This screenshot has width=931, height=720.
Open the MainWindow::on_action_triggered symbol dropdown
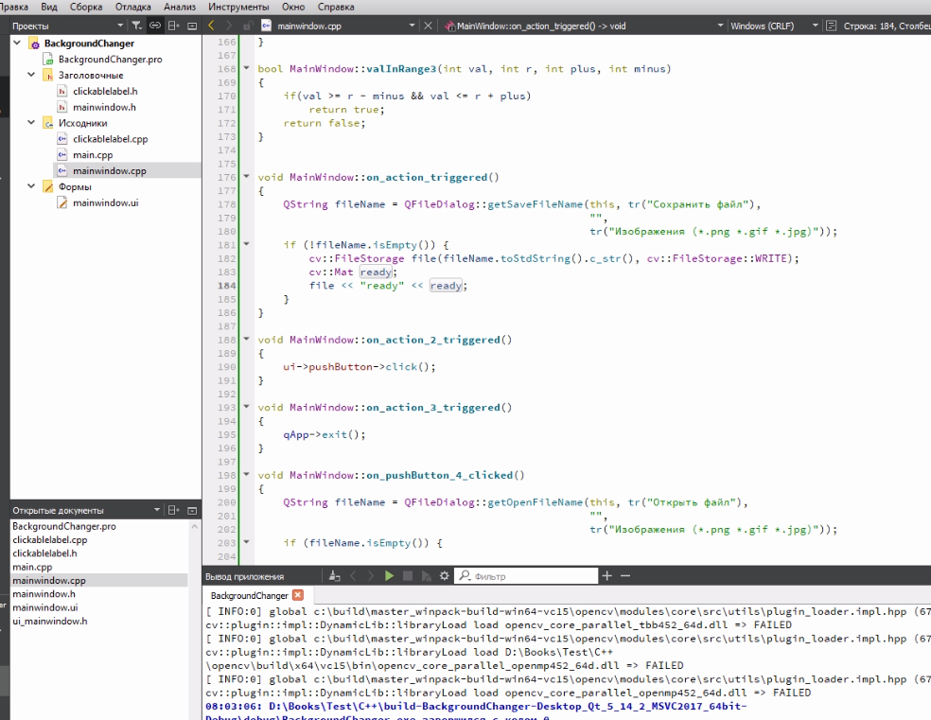[x=720, y=26]
